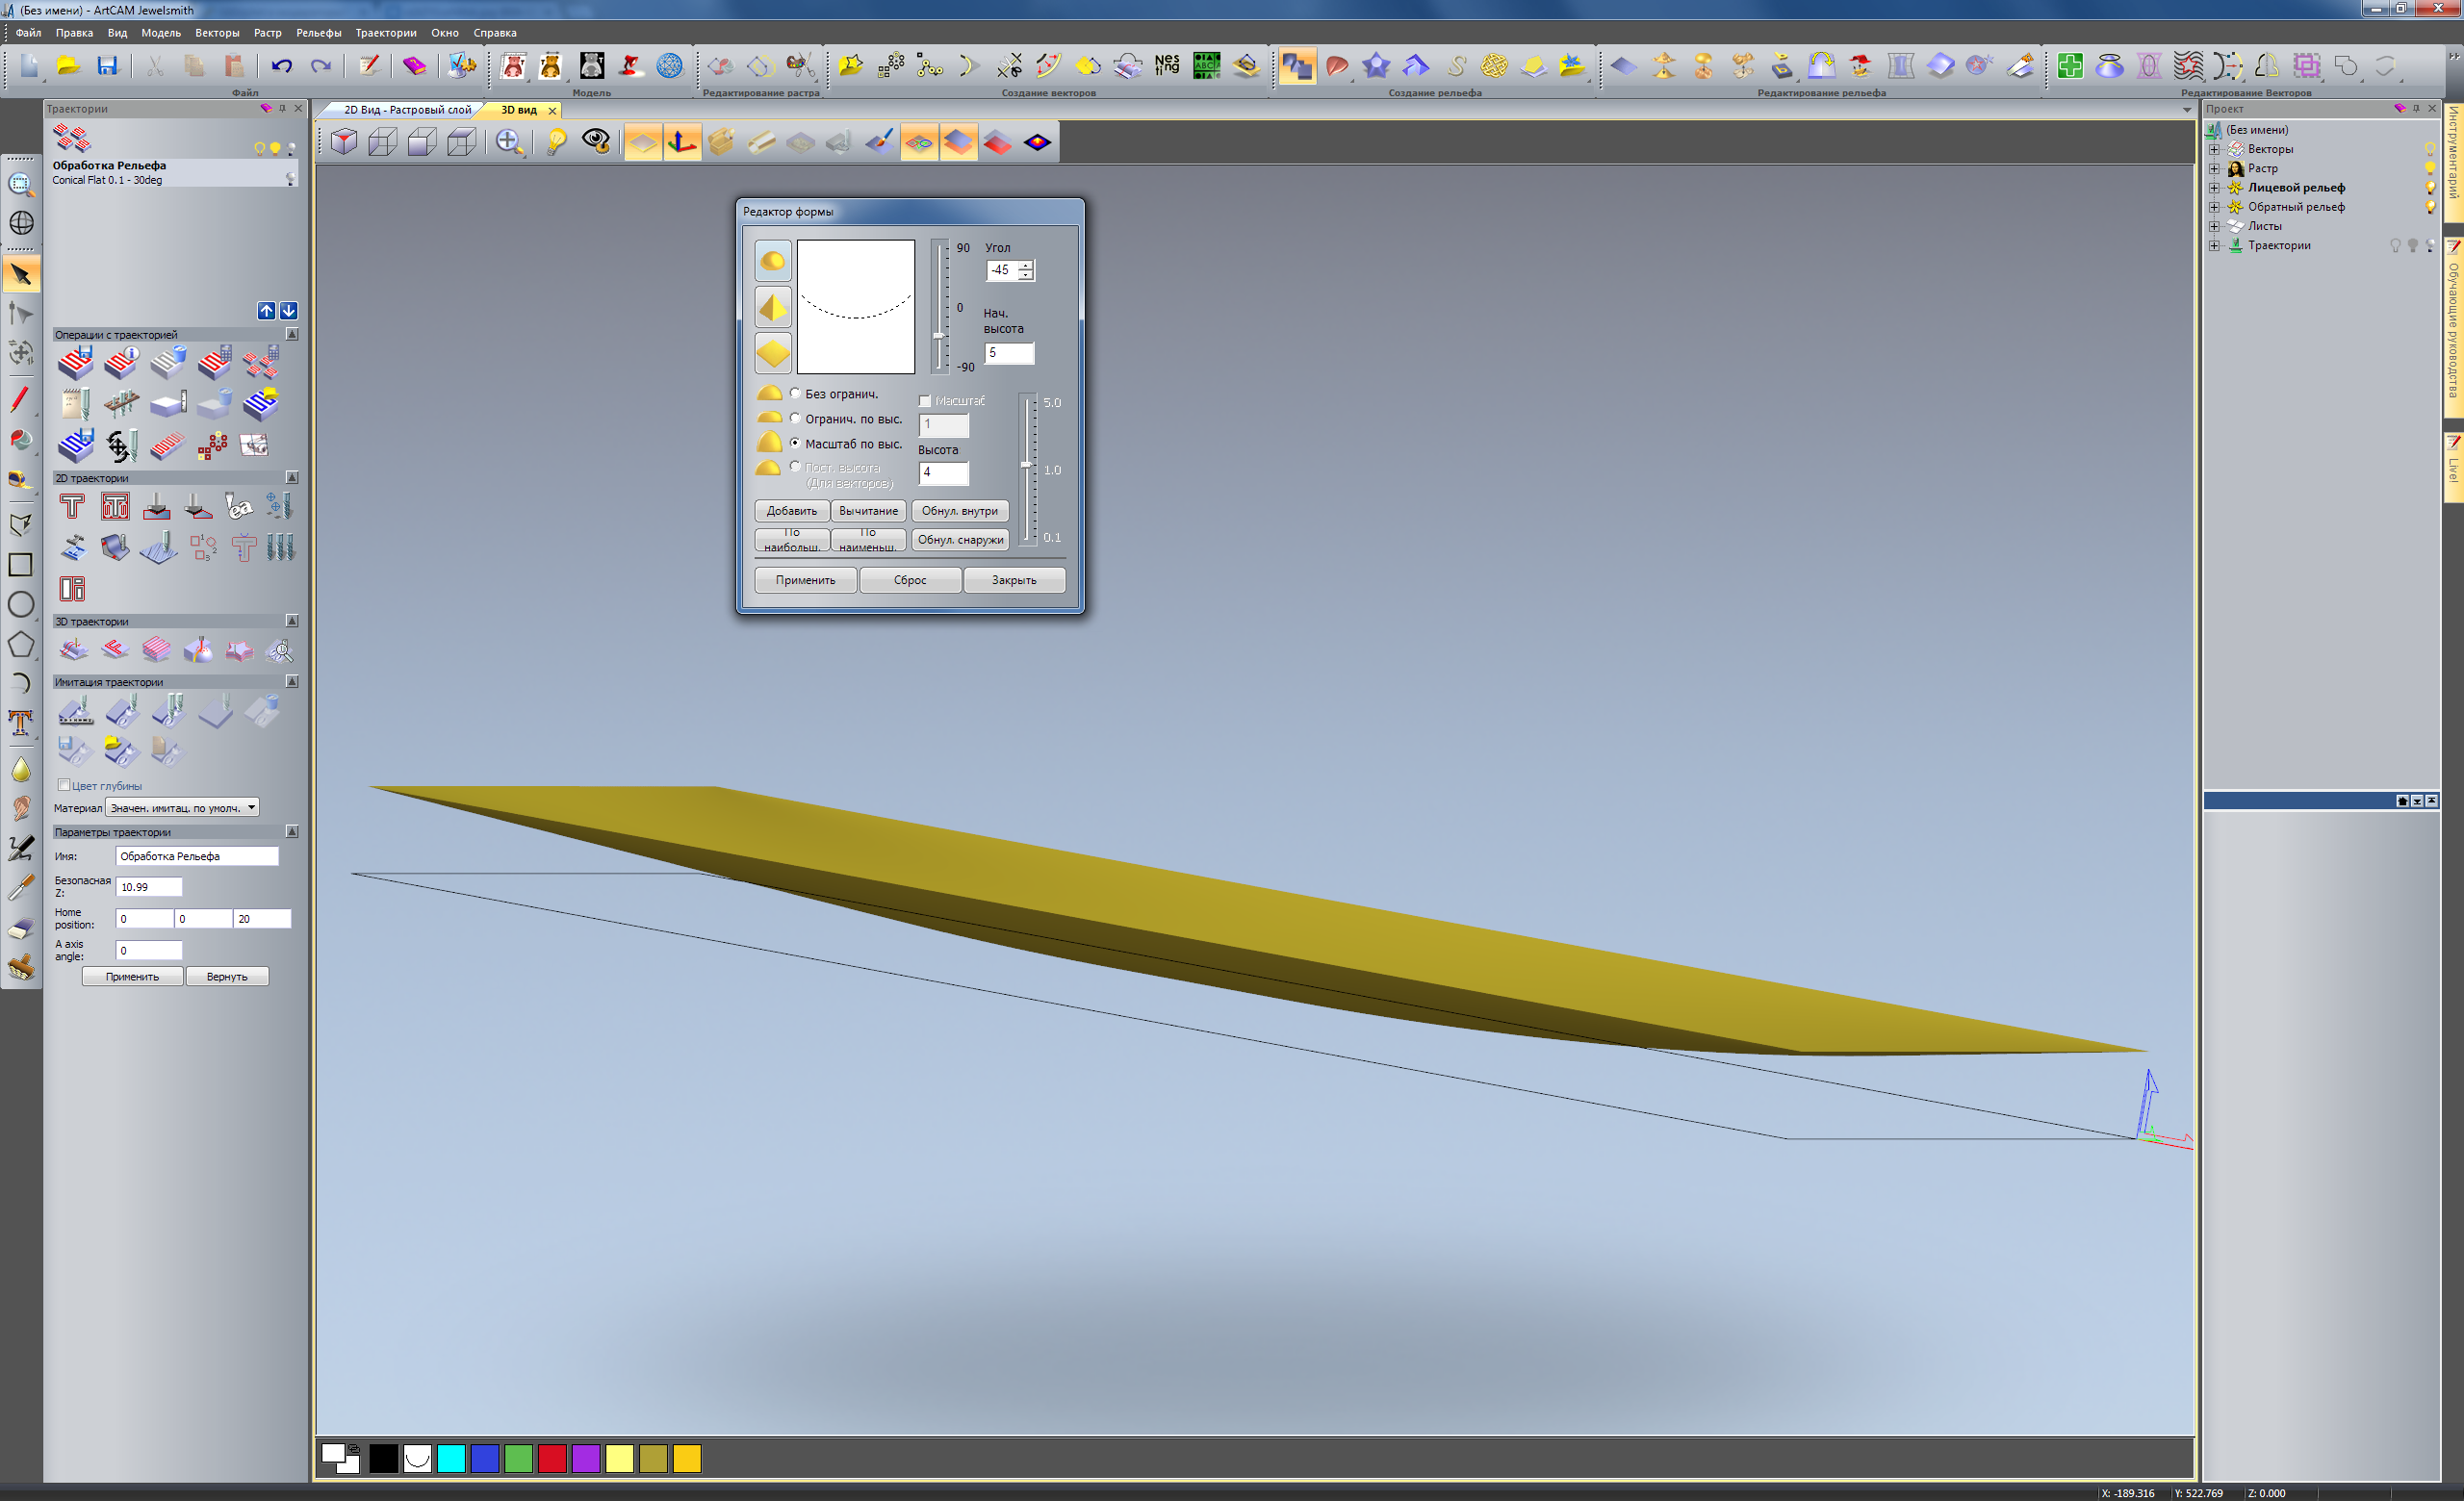Click the Undo arrow icon
The image size is (2464, 1501).
coord(281,66)
